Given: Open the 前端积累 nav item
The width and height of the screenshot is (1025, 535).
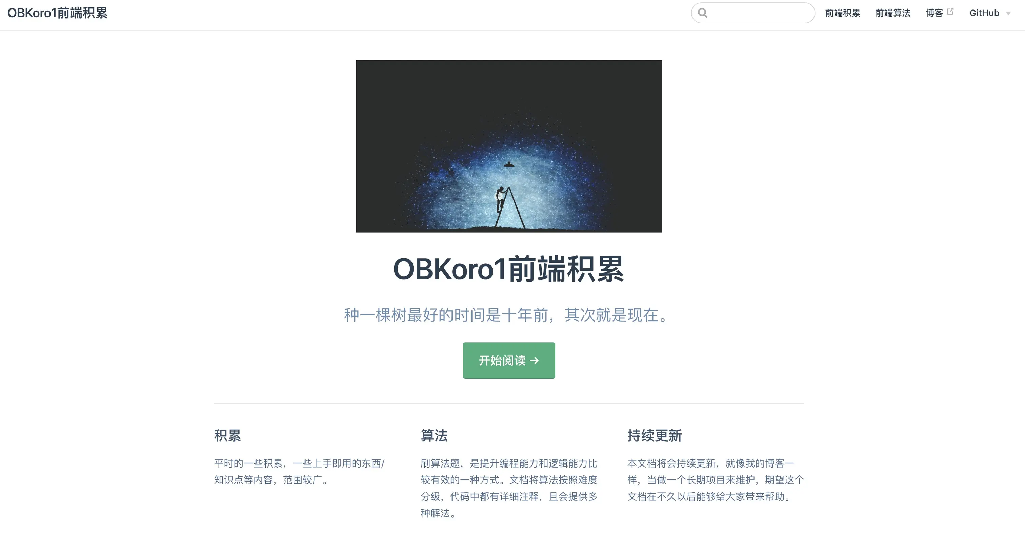Looking at the screenshot, I should point(842,13).
